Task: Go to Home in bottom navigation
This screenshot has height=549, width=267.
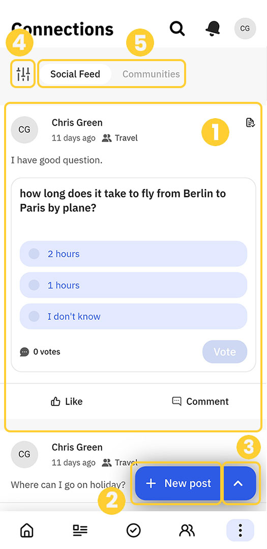Action: (x=27, y=531)
